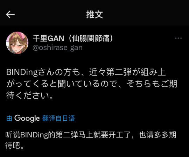Tap the final translated line 待吧。
Screen dimensions: 189x157
point(15,145)
